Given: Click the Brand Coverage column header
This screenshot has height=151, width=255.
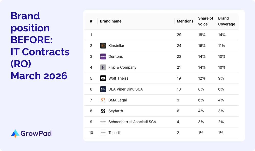Looking at the screenshot, I should (x=227, y=21).
